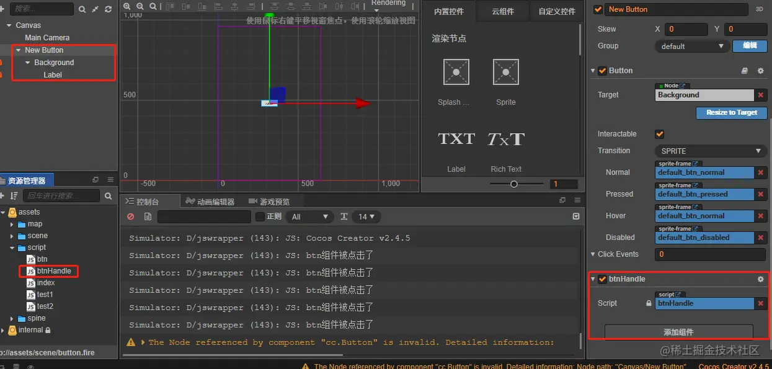Toggle the Button component enabled checkbox

click(x=602, y=71)
